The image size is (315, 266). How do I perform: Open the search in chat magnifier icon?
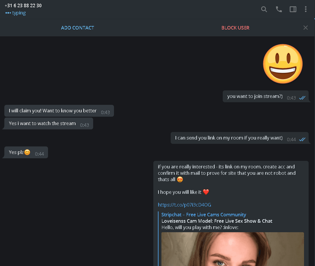[264, 9]
